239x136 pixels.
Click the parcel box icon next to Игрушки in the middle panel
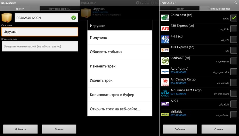[x=86, y=13]
